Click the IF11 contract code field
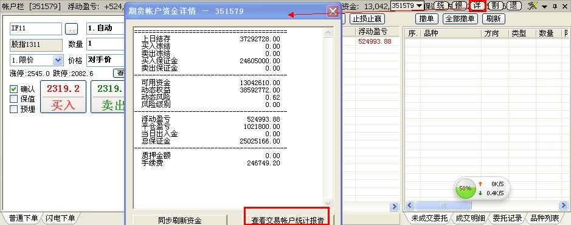The width and height of the screenshot is (571, 225). pos(36,29)
